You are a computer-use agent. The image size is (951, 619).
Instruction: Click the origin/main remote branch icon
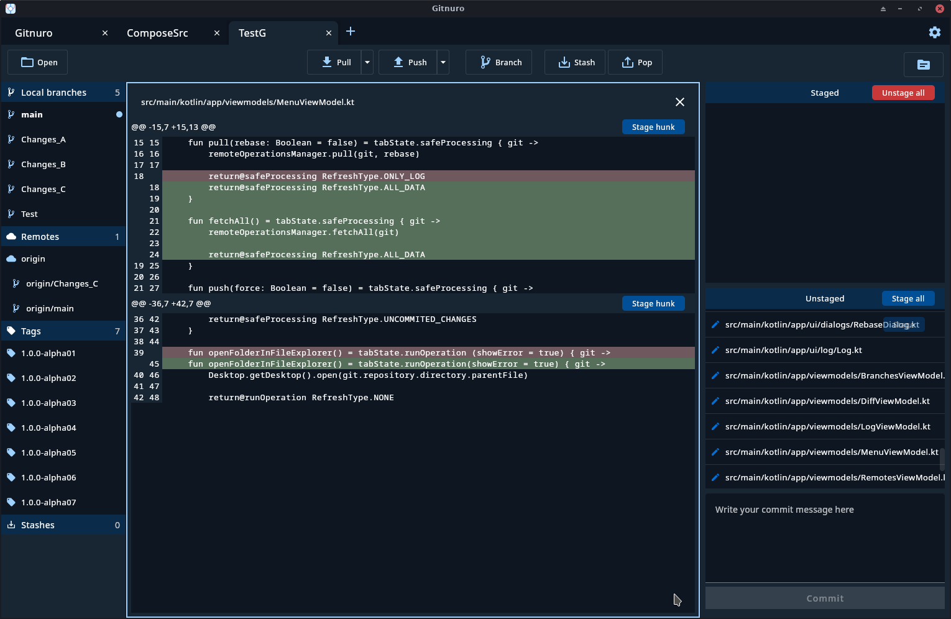pyautogui.click(x=16, y=308)
